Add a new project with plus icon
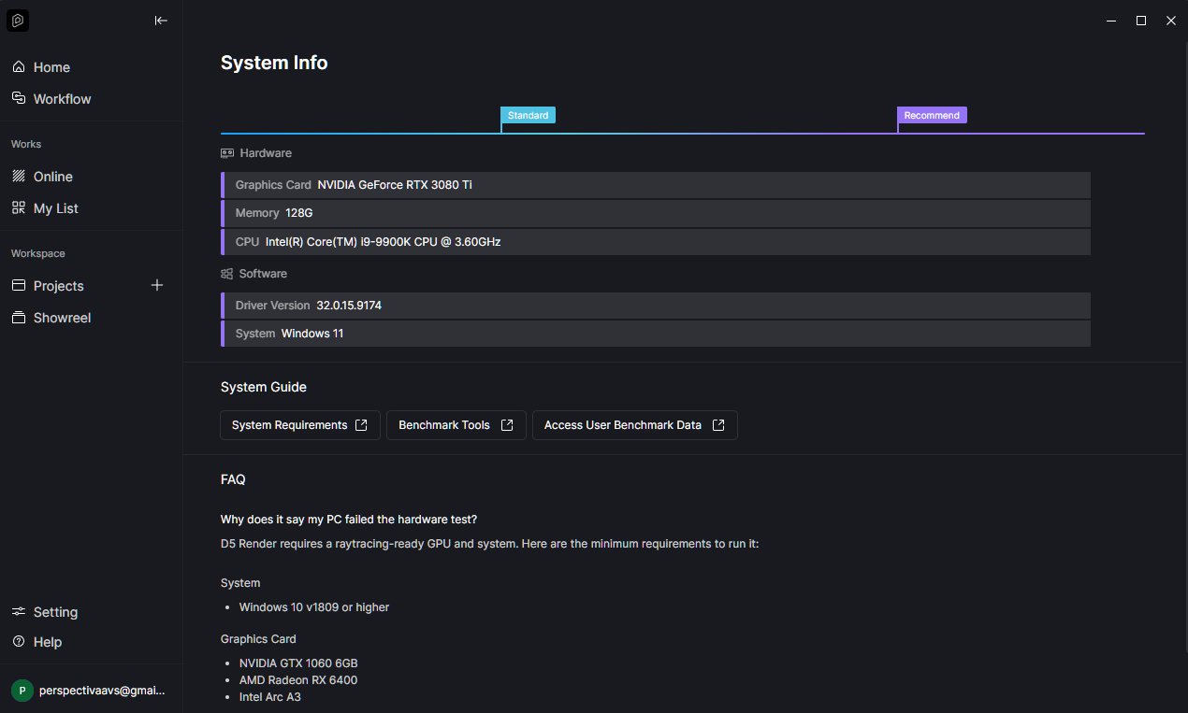The width and height of the screenshot is (1188, 713). (157, 286)
